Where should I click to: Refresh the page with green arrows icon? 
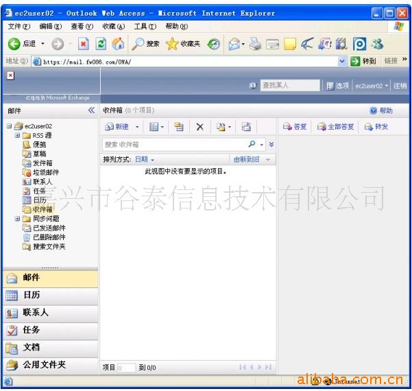[101, 44]
